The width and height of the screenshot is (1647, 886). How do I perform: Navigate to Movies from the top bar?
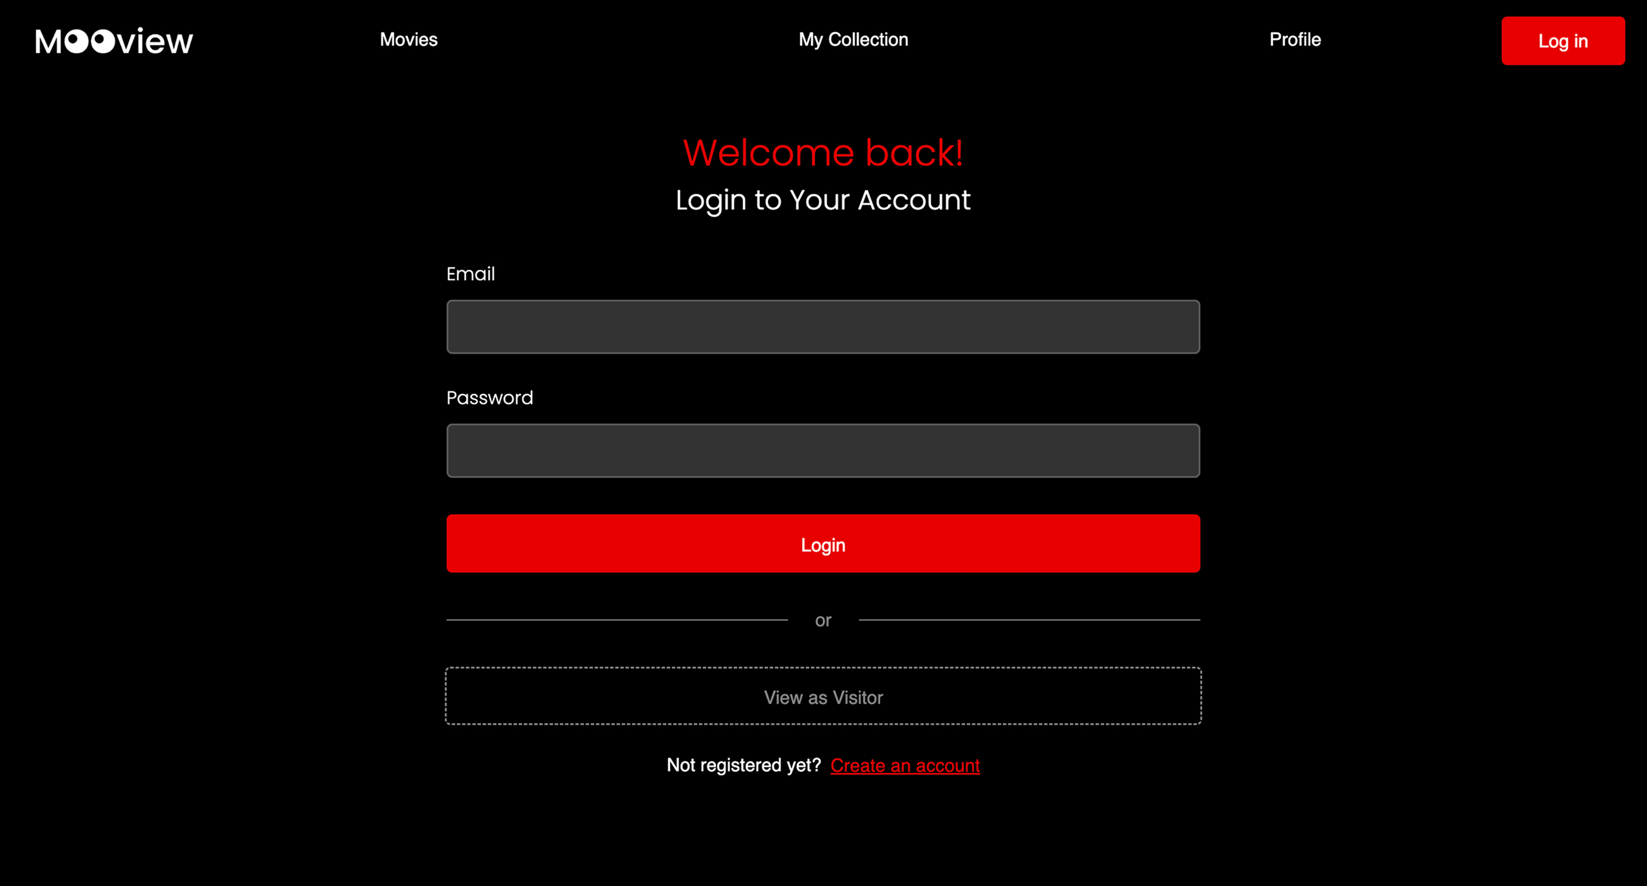[x=409, y=40]
